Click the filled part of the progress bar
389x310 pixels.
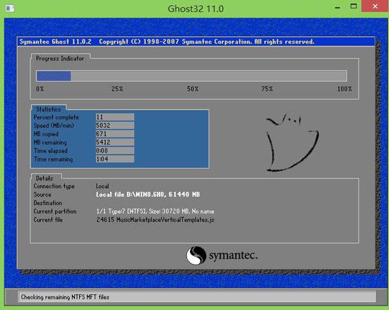pos(54,76)
